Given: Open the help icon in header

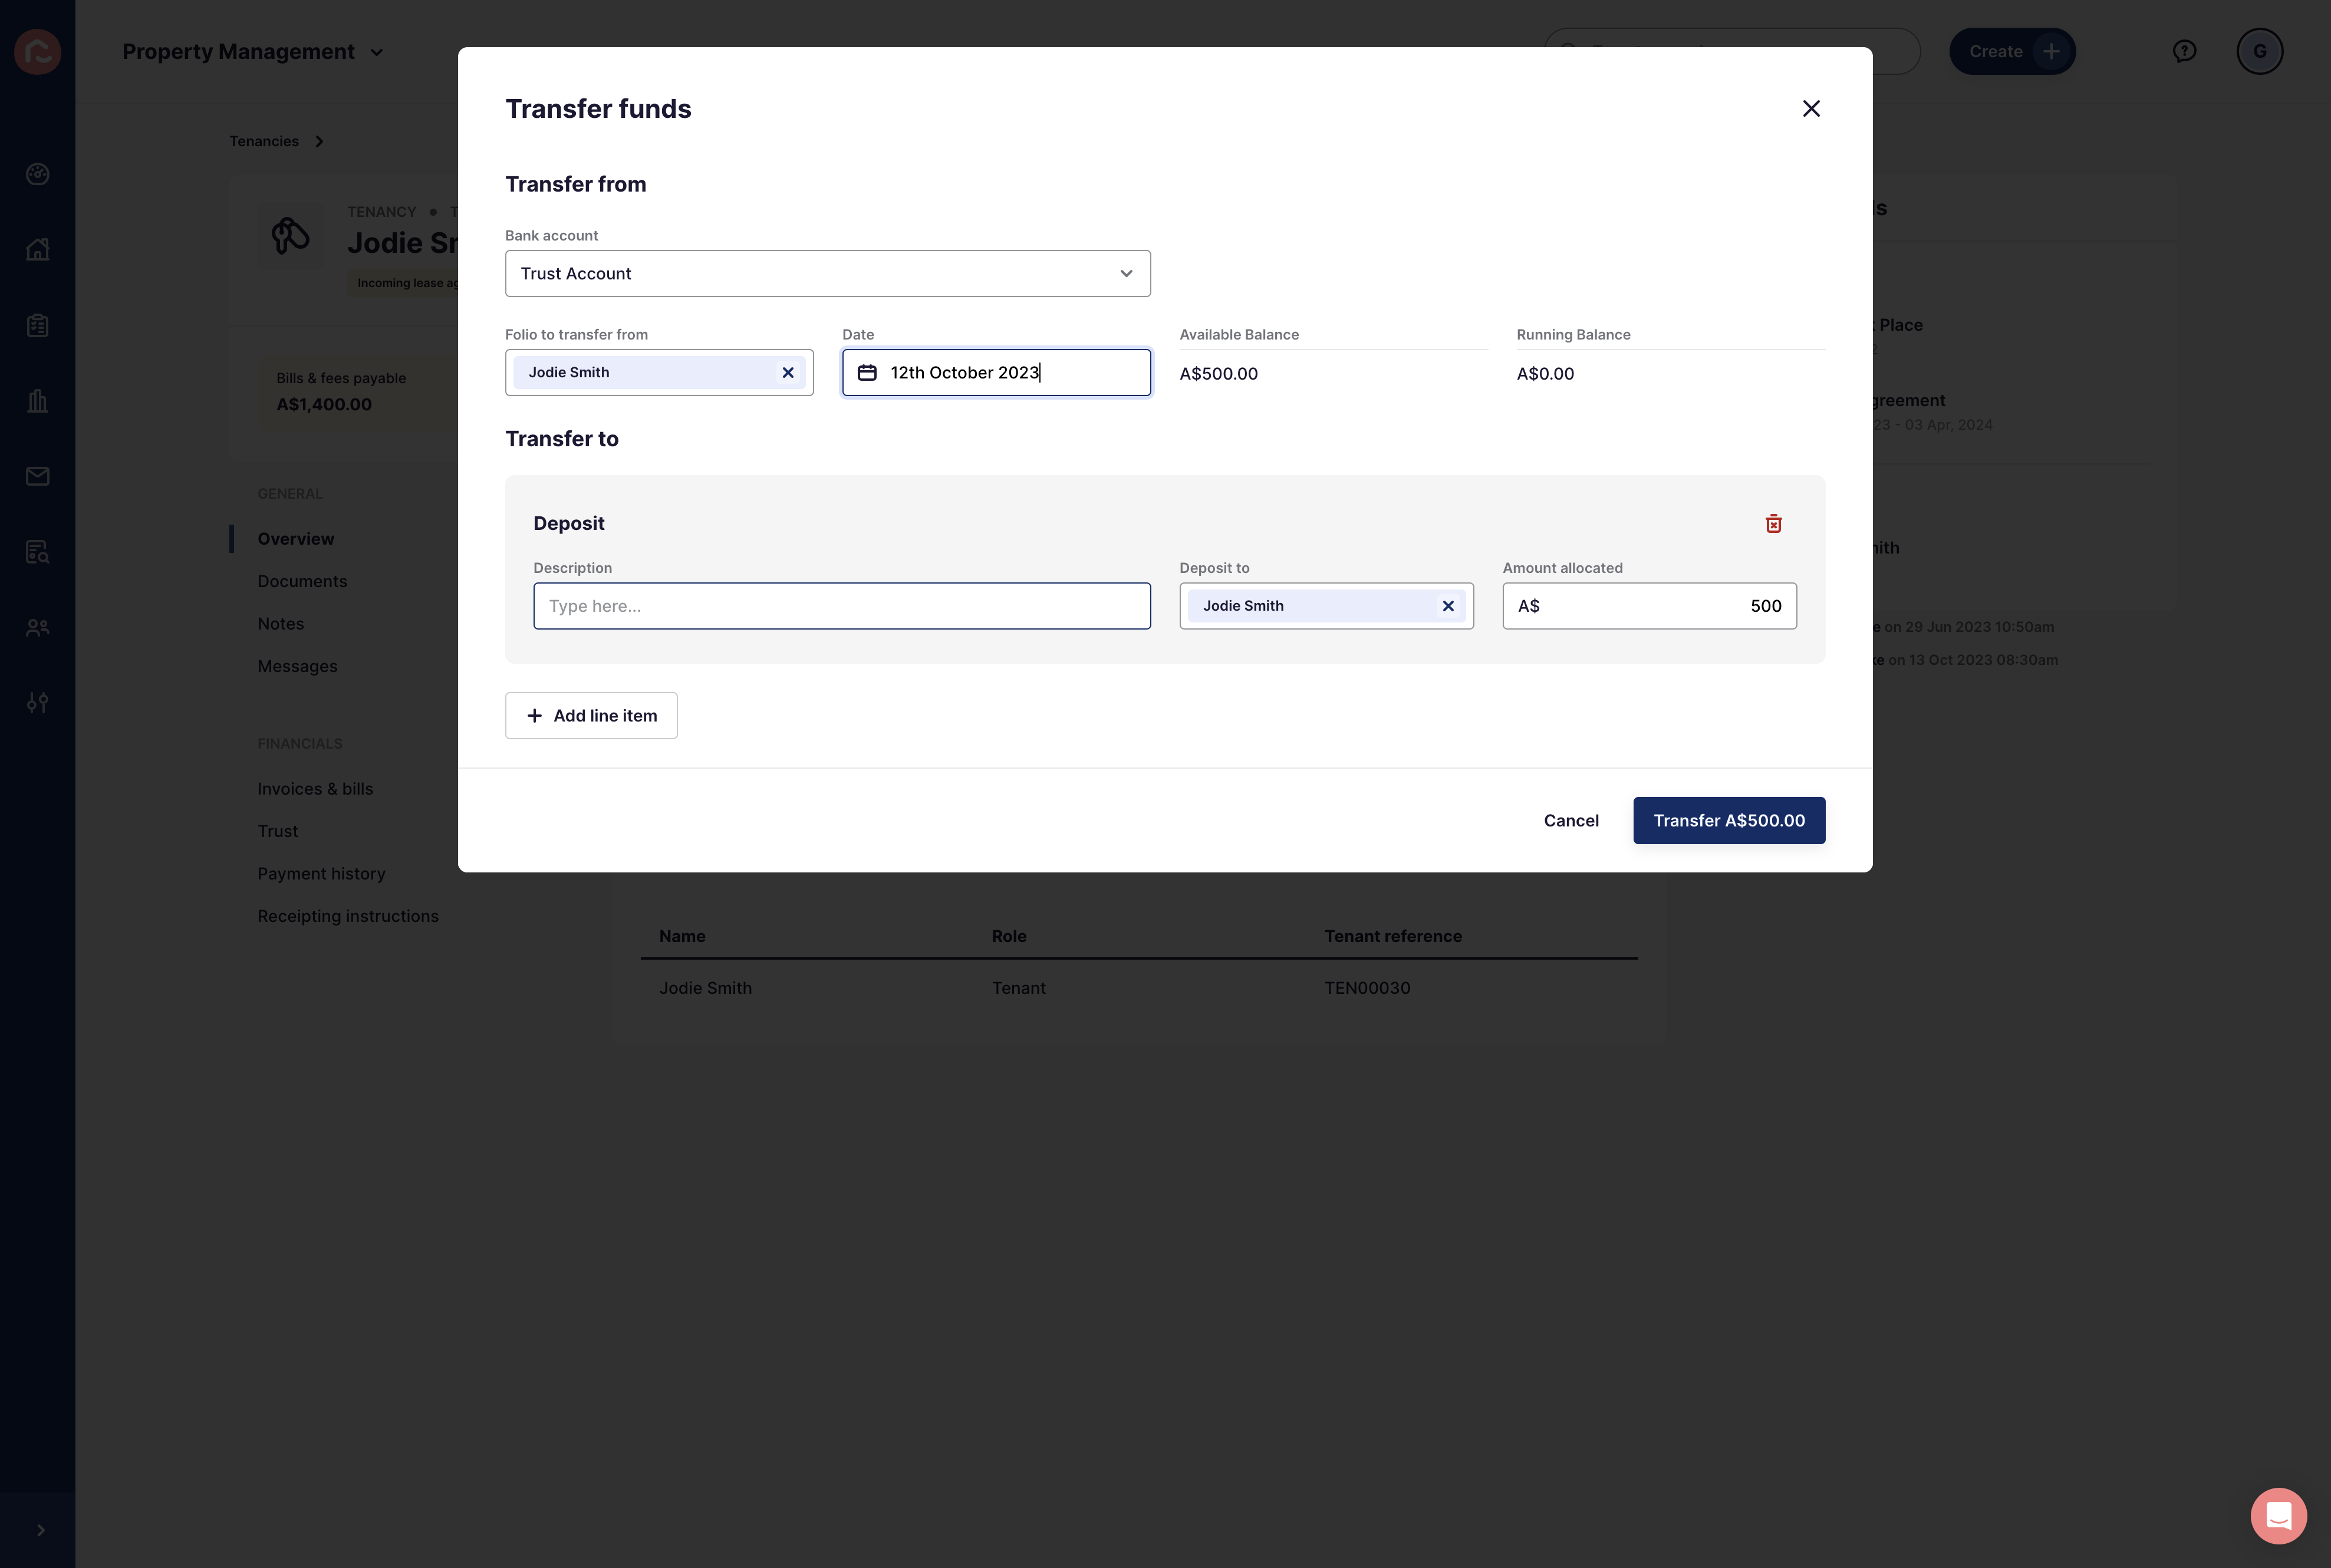Looking at the screenshot, I should tap(2184, 51).
